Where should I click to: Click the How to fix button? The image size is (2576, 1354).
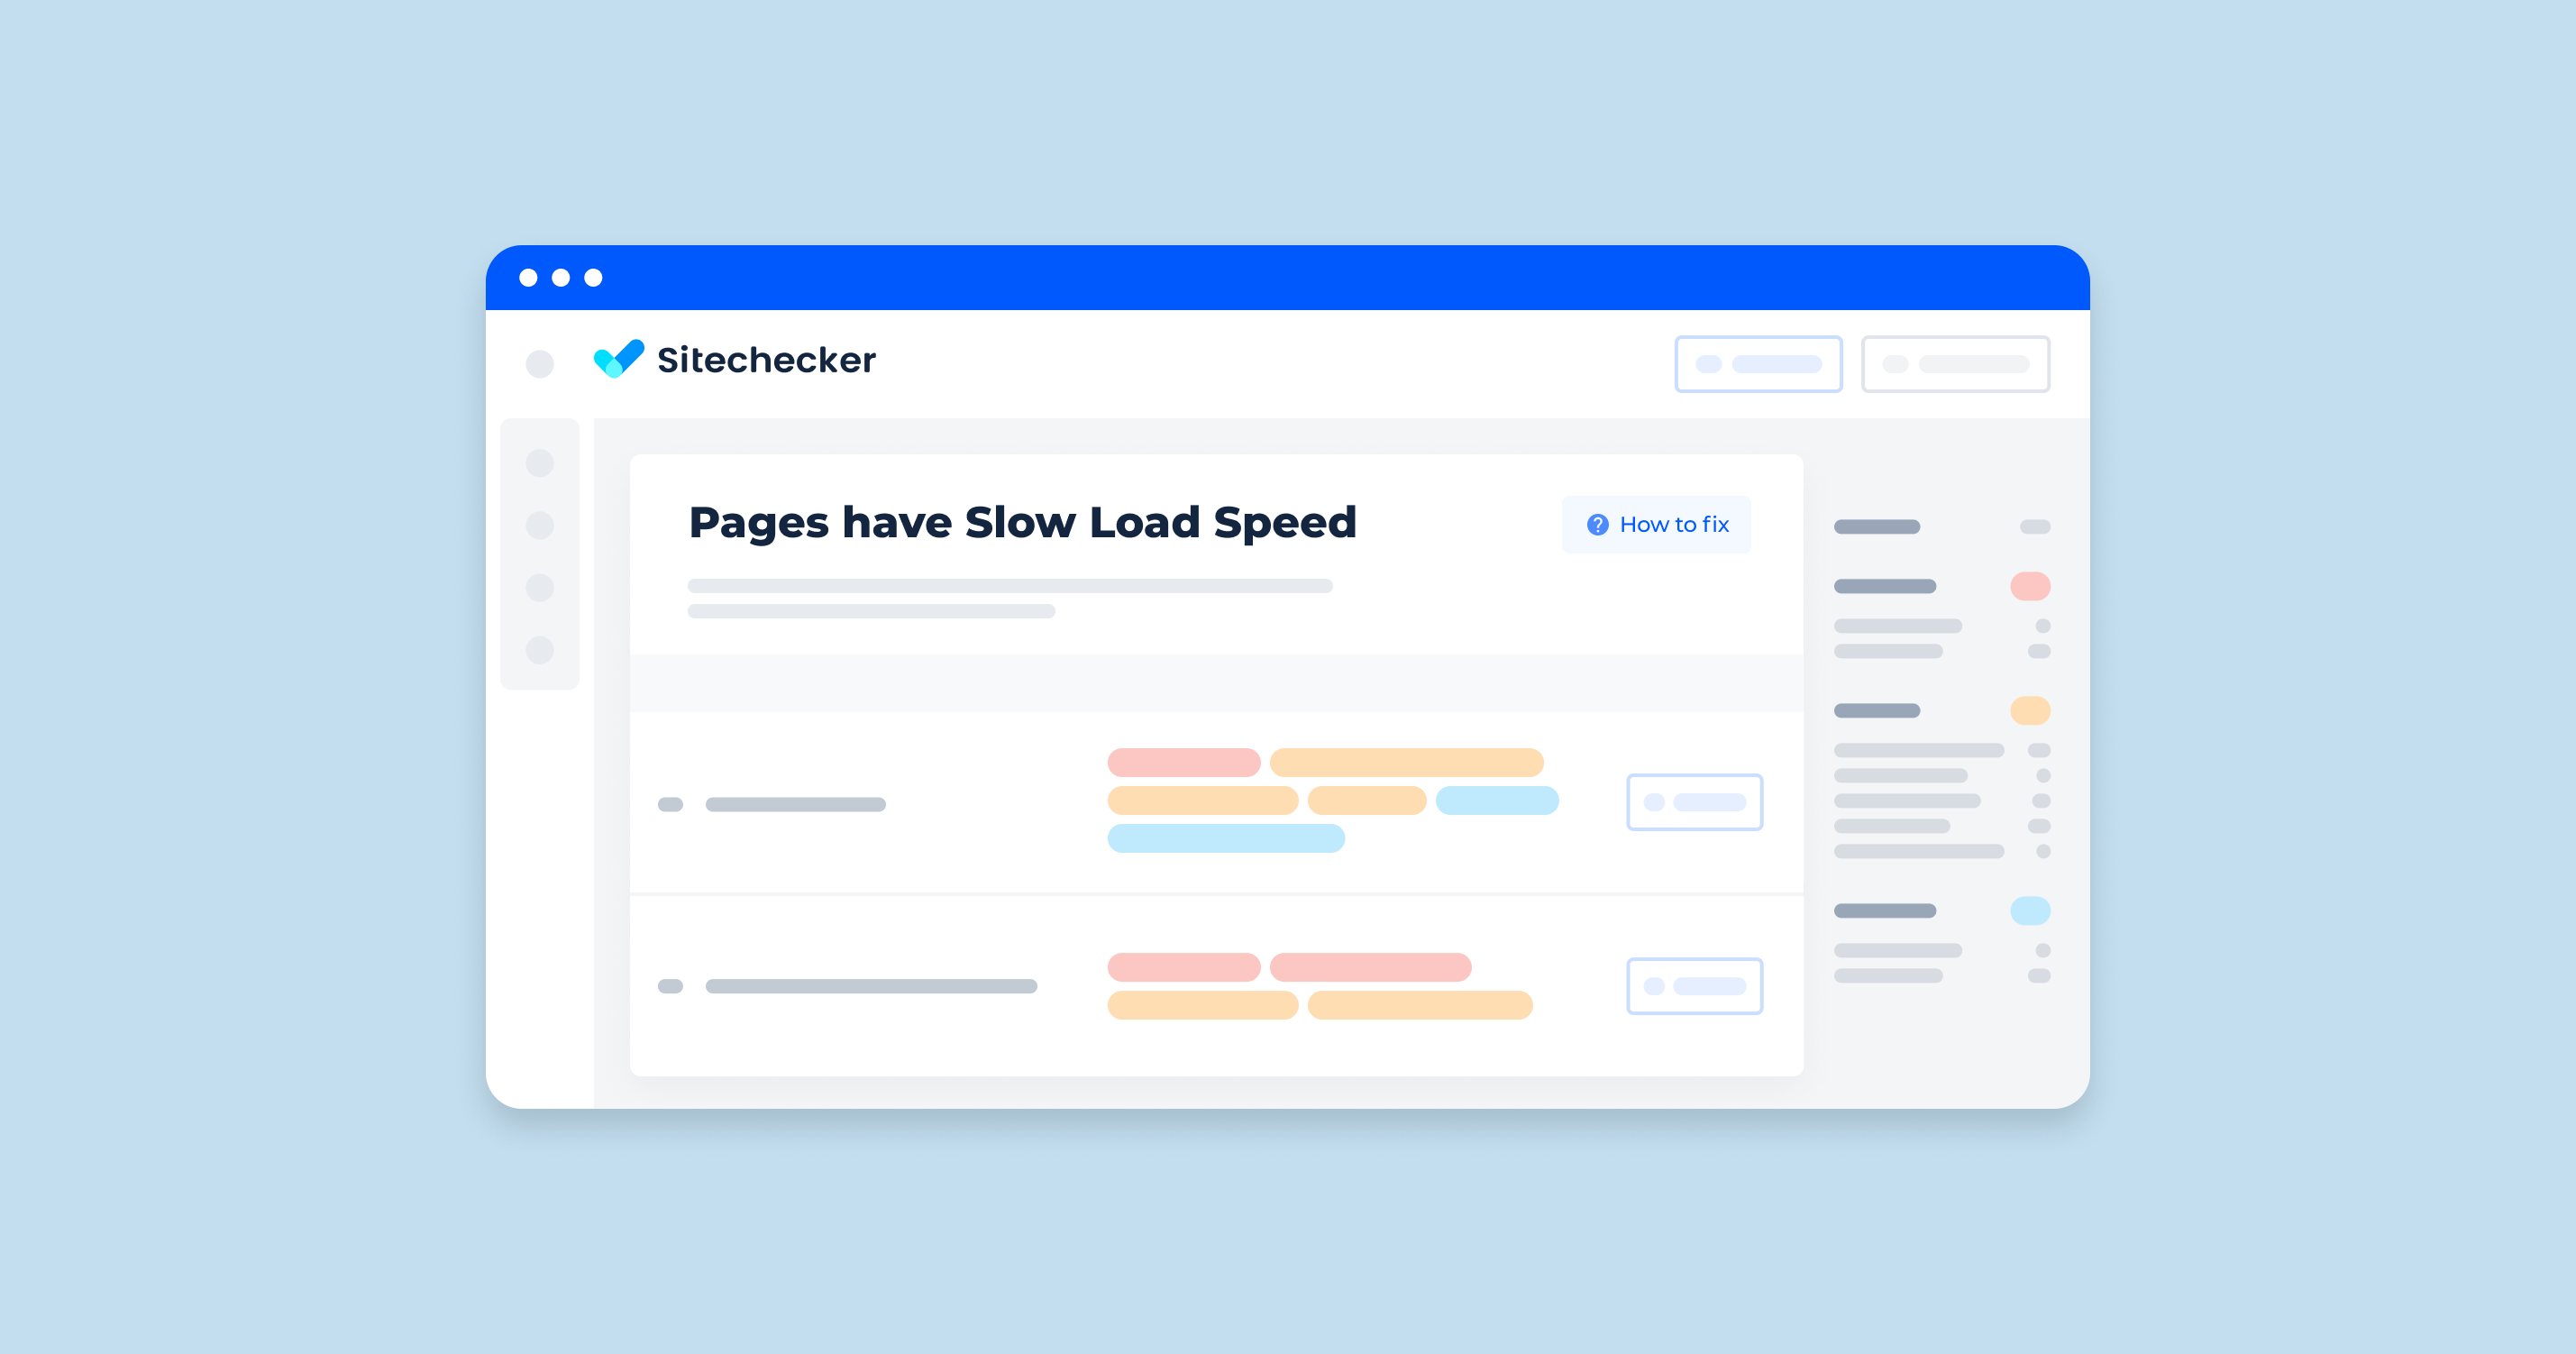pos(1663,523)
